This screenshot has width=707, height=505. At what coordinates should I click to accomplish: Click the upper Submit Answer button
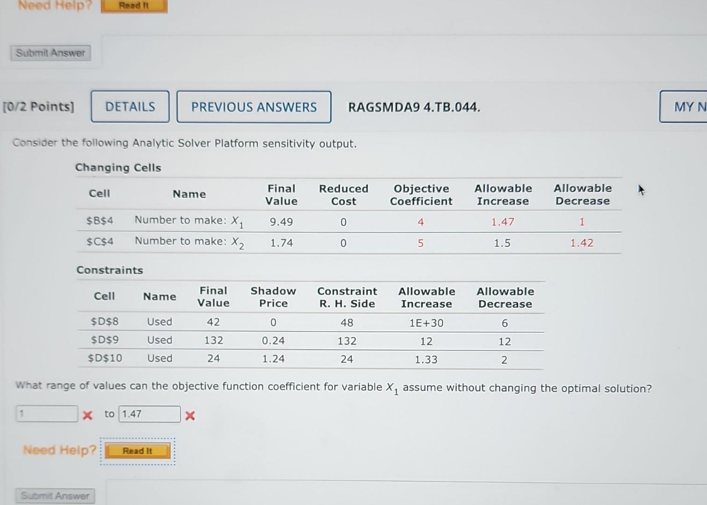[50, 53]
